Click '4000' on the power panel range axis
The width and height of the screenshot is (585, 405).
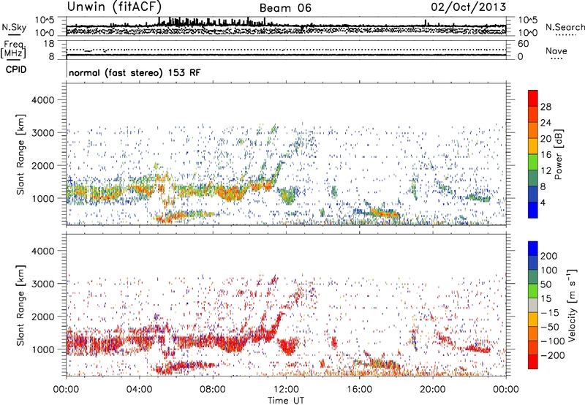[x=43, y=100]
